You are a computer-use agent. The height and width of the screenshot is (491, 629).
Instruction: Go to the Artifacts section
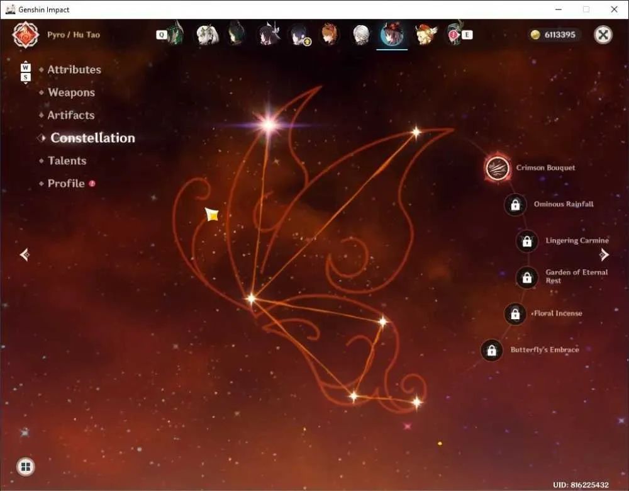click(71, 115)
